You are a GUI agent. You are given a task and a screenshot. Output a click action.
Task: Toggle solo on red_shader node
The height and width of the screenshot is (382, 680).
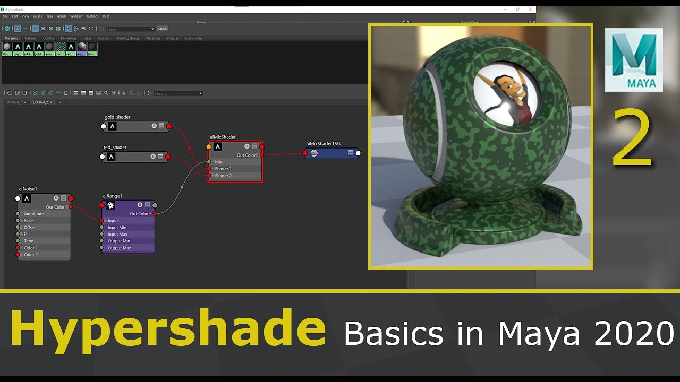pyautogui.click(x=153, y=157)
